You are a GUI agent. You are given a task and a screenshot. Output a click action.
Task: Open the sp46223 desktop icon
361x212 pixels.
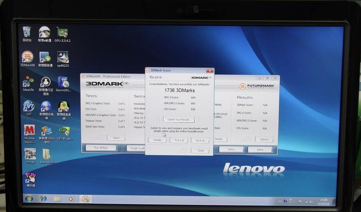tap(63, 59)
